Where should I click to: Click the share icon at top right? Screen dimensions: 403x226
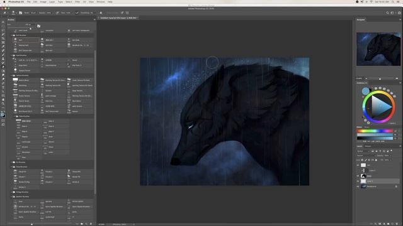point(399,13)
